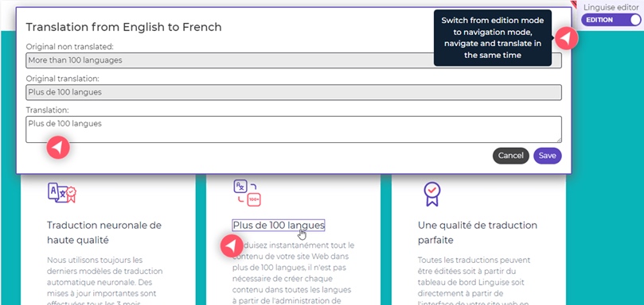
Task: Click the 'Original translation:' label
Action: tap(62, 79)
